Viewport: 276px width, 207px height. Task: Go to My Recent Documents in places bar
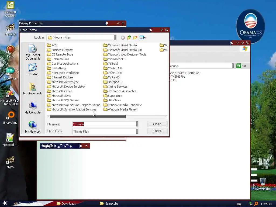pos(33,52)
